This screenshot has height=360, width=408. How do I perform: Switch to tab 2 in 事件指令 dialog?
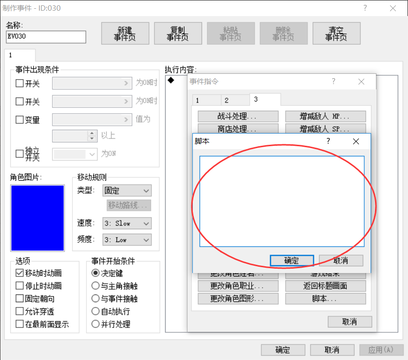click(x=235, y=101)
